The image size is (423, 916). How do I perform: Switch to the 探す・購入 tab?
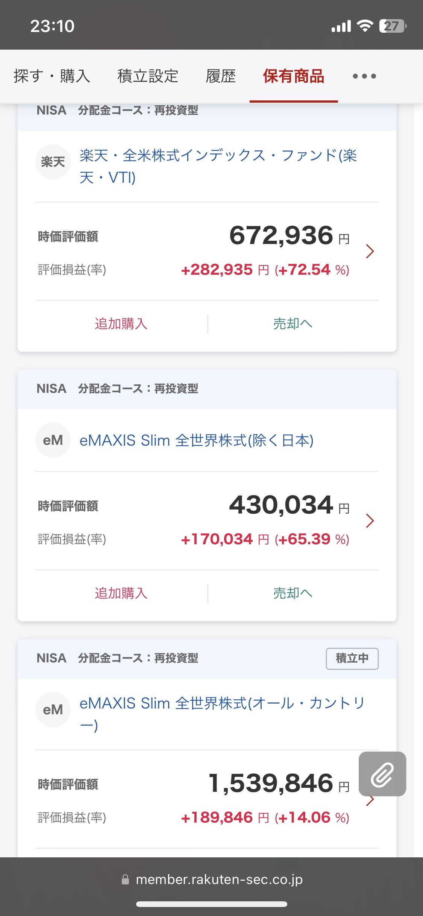coord(52,76)
